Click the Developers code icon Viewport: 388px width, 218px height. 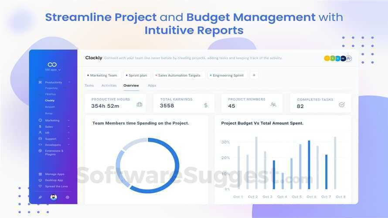point(40,145)
